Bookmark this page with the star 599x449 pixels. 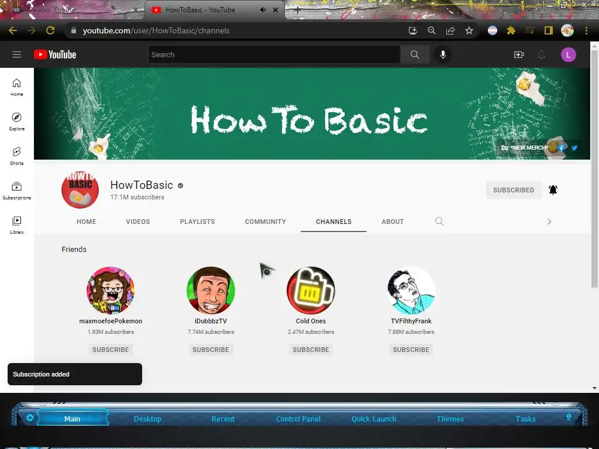469,30
